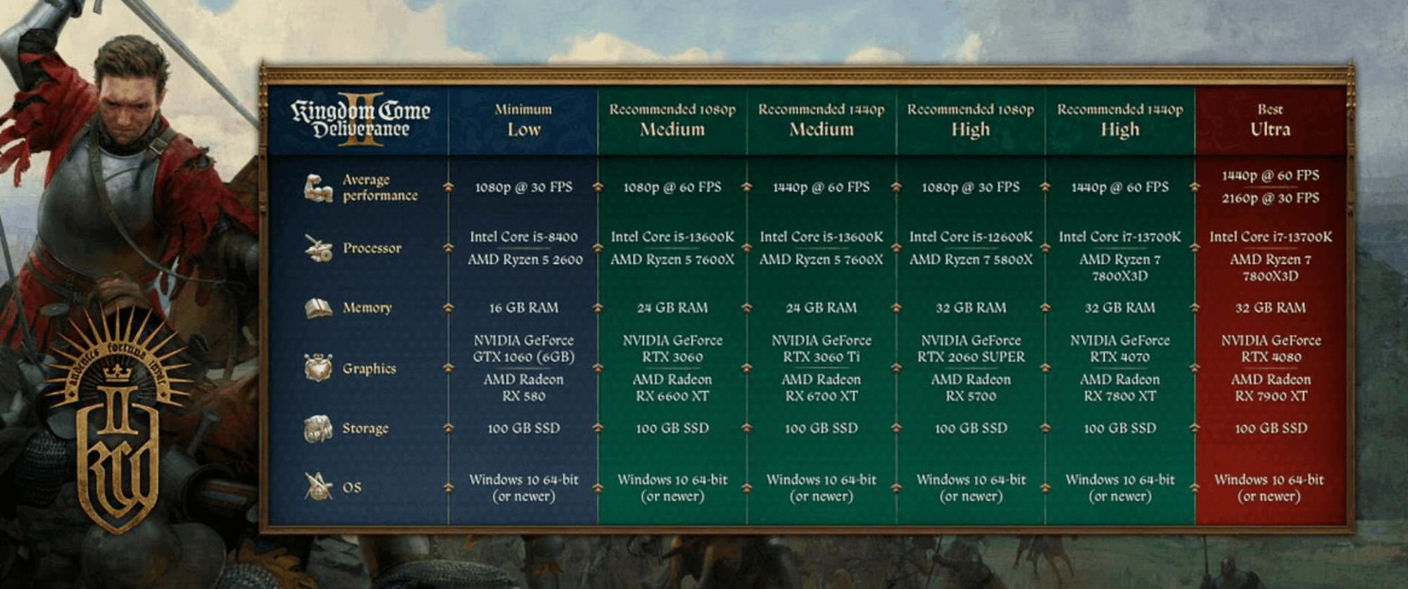Screen dimensions: 1408x589
Task: Click 32 GB RAM in Ultra column
Action: 1271,308
